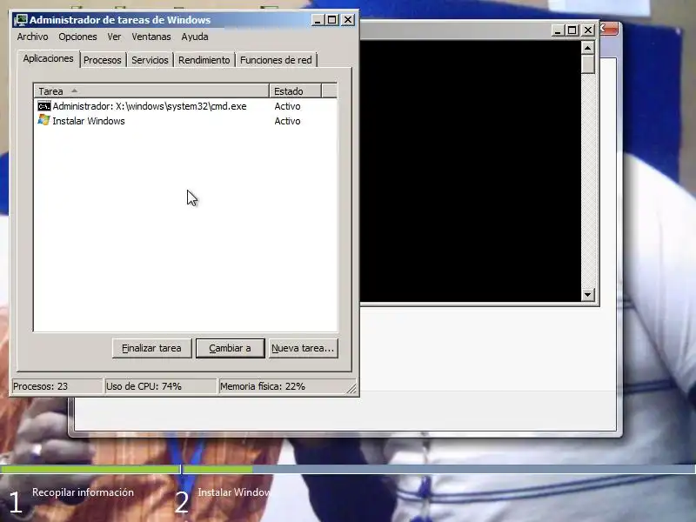
Task: Click Activo status of Instalar Windows row
Action: [287, 121]
